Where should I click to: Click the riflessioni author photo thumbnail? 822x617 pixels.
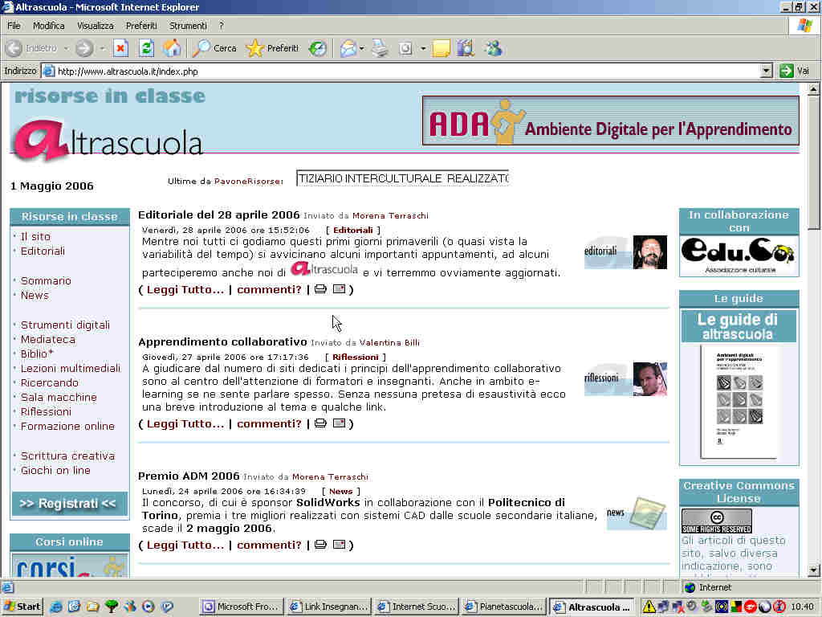coord(650,379)
